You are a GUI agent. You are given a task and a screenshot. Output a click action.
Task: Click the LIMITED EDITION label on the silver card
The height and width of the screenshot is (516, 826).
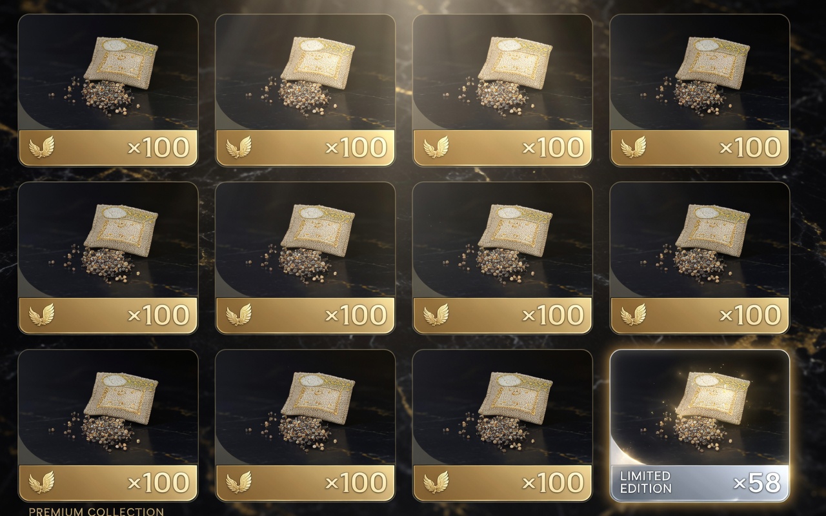[645, 482]
